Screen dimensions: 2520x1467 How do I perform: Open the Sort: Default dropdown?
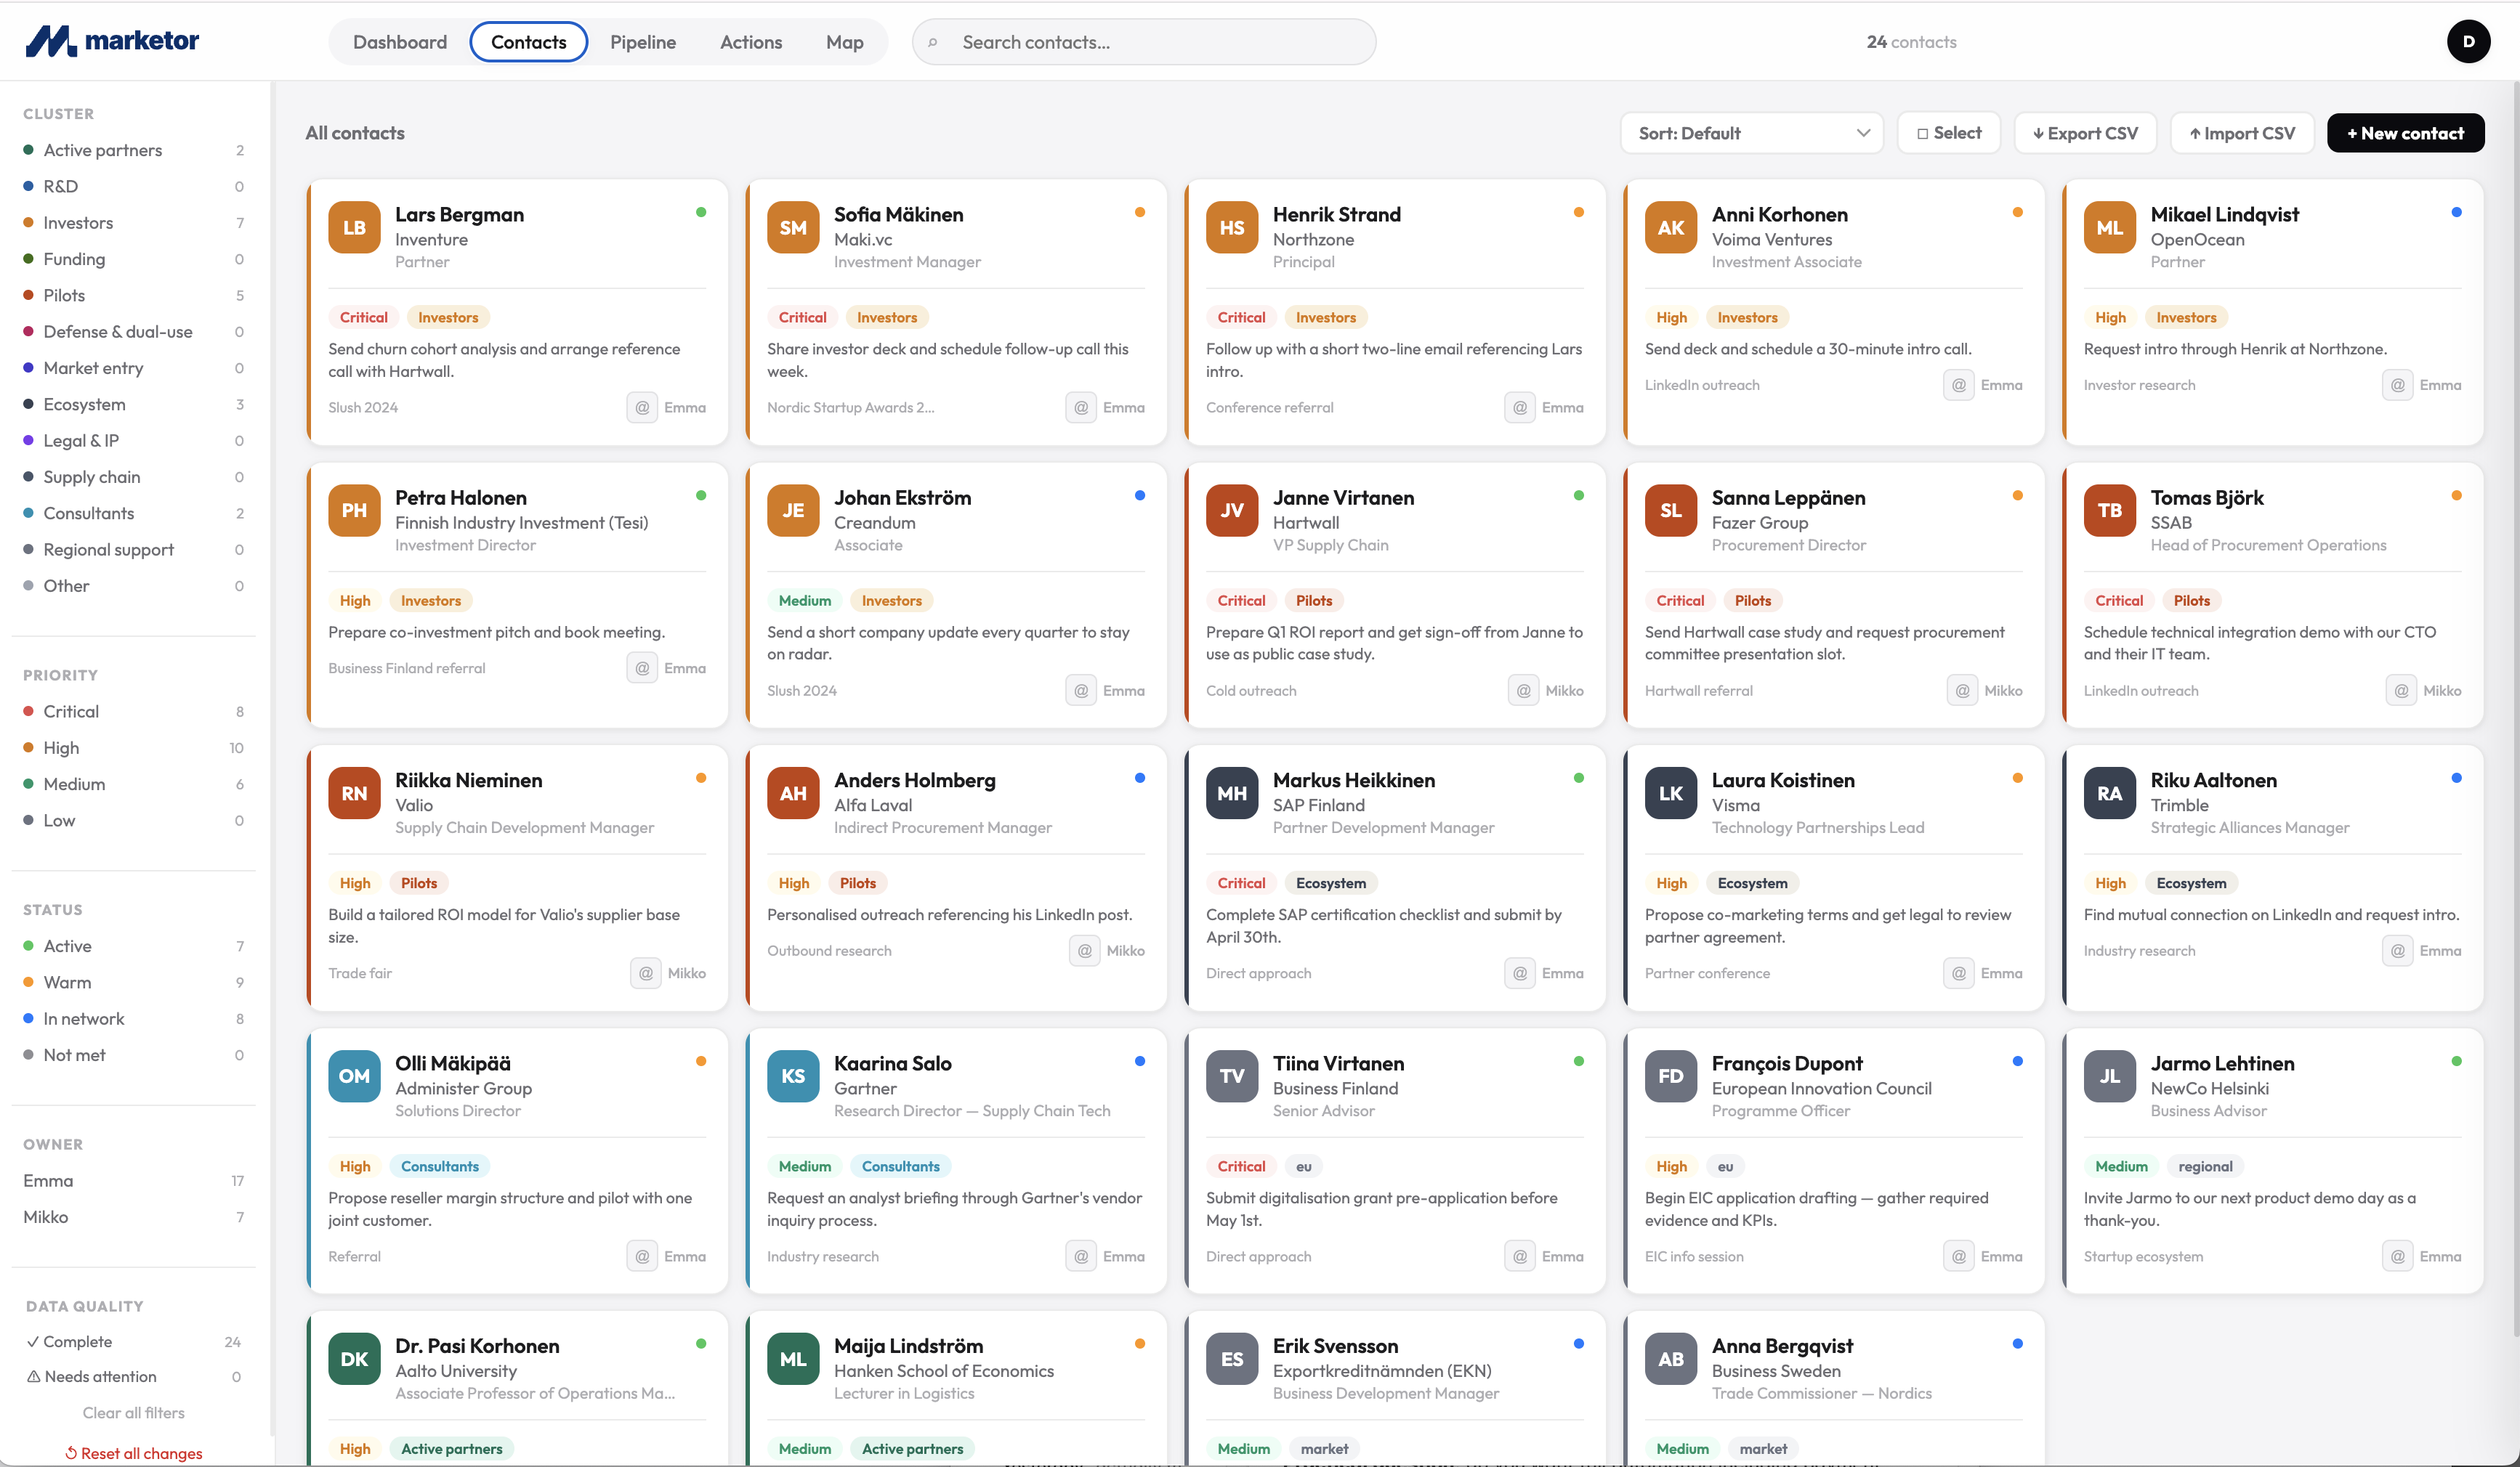1752,133
